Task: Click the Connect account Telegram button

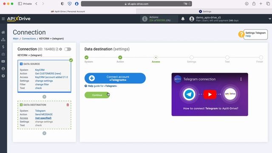Action: click(x=115, y=78)
